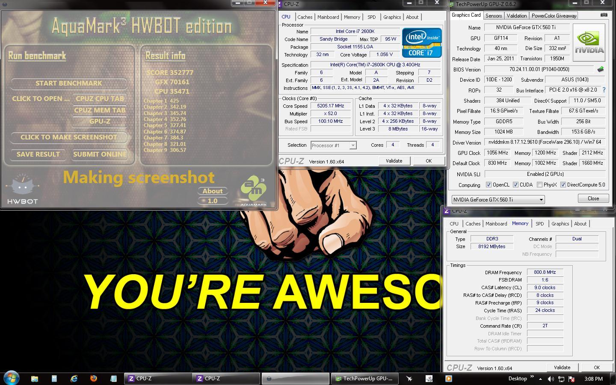Click Validate in the CPU-Z memory window

tap(562, 367)
